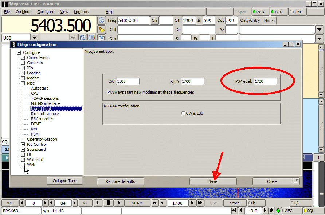Click the Store button
Screen dimensions: 325x215
235,203
